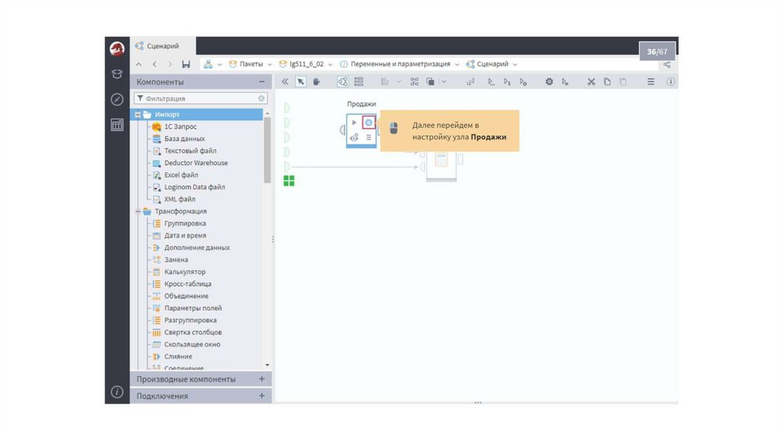
Task: Open the Сценарий tab
Action: [x=162, y=46]
